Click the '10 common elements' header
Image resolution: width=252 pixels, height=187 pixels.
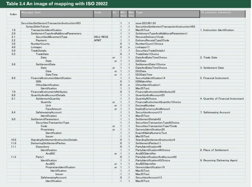(223, 14)
